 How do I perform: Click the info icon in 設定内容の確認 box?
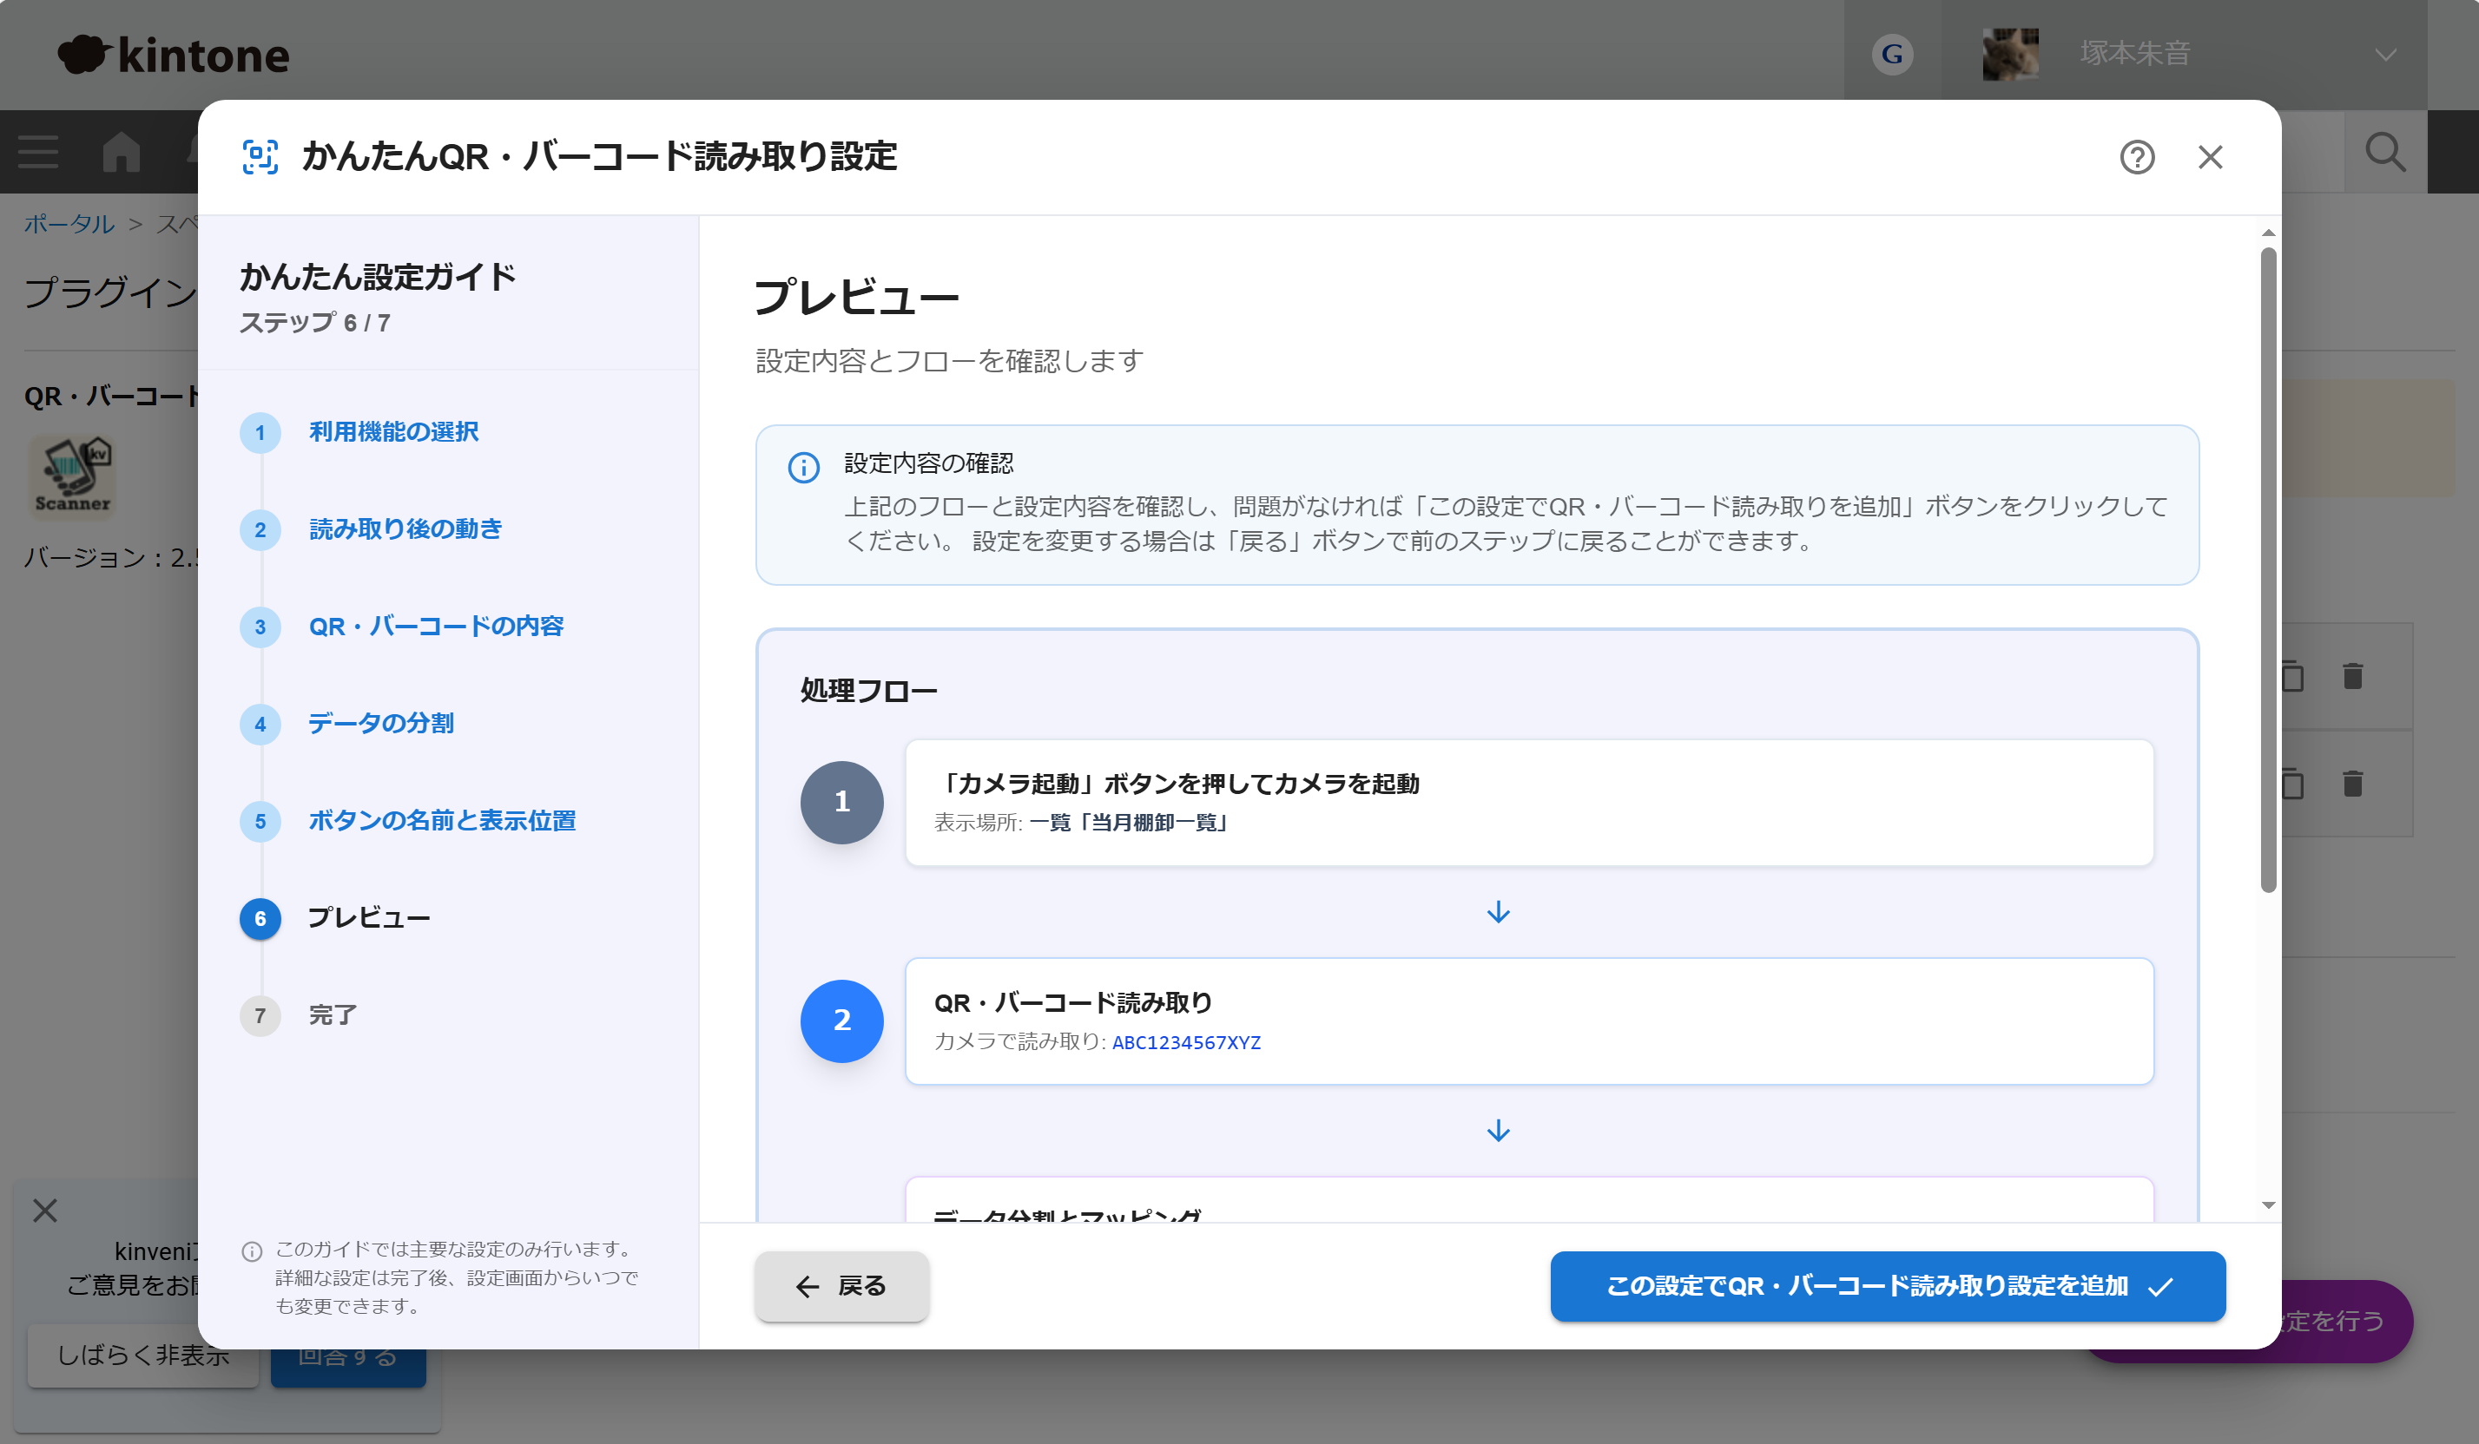(x=802, y=467)
